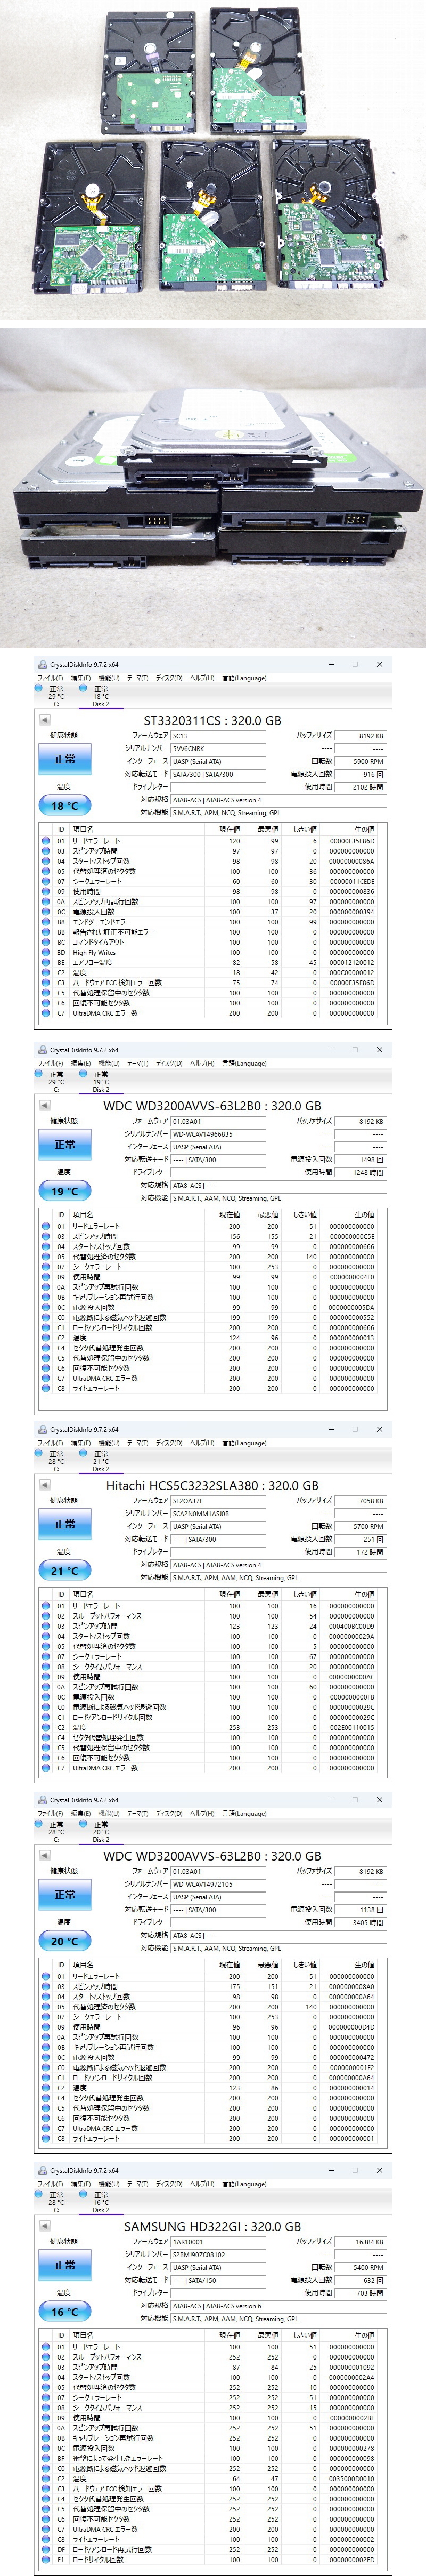Click the power-on count field 916 回

[x=360, y=774]
